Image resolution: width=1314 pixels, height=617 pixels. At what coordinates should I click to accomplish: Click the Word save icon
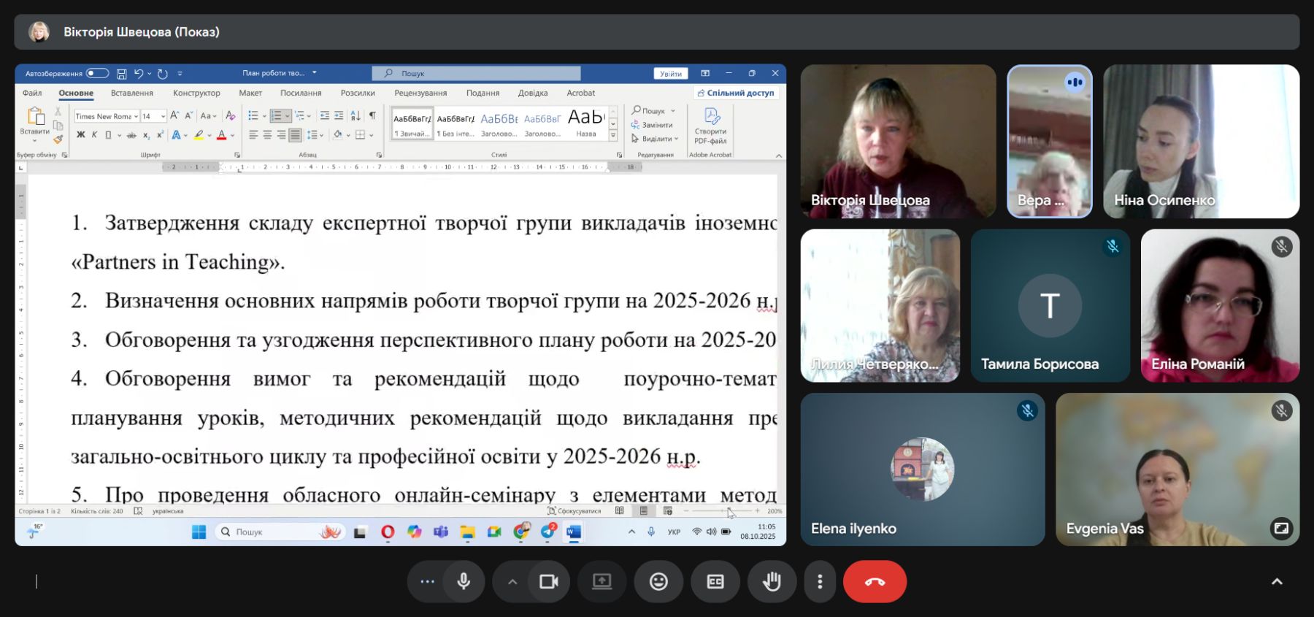122,74
